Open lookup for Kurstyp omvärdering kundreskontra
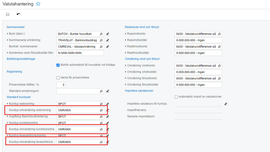Viewport: 270px width, 152px height. point(101,129)
